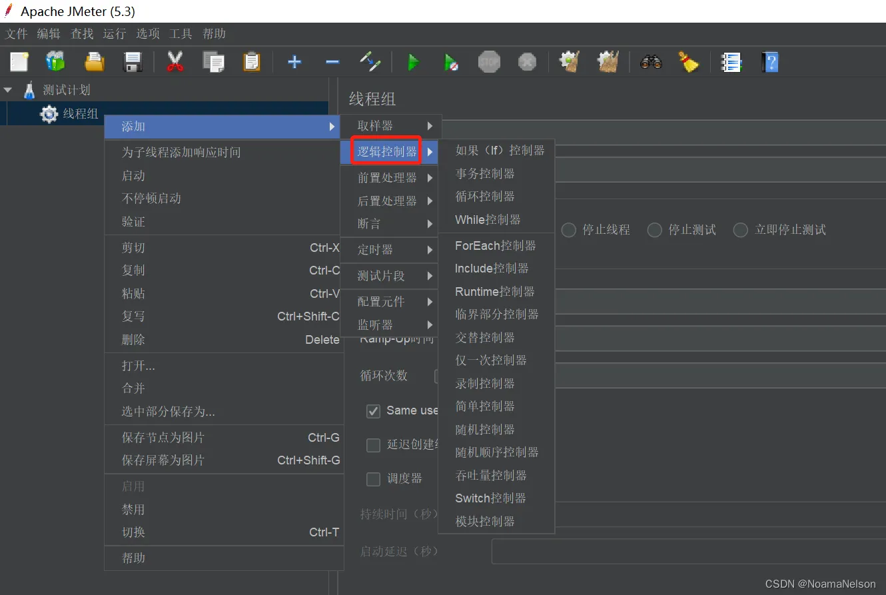
Task: Open the 查找 menu
Action: pyautogui.click(x=82, y=34)
